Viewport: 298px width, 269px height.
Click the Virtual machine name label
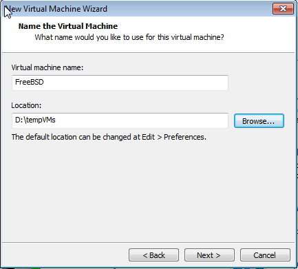click(47, 67)
